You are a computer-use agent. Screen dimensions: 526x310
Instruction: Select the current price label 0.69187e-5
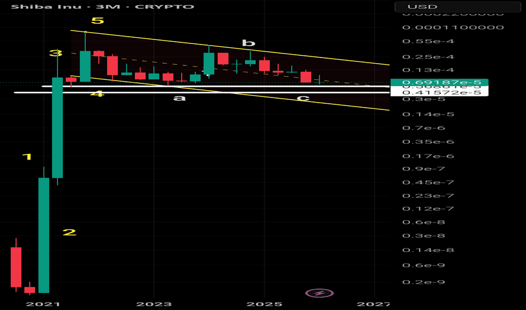coord(439,82)
